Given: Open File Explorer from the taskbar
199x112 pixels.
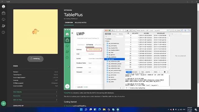Looking at the screenshot, I should point(104,110).
